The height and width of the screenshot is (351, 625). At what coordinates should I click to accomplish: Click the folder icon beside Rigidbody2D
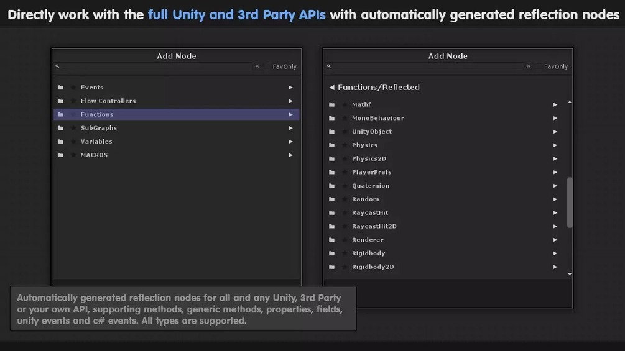click(x=332, y=267)
